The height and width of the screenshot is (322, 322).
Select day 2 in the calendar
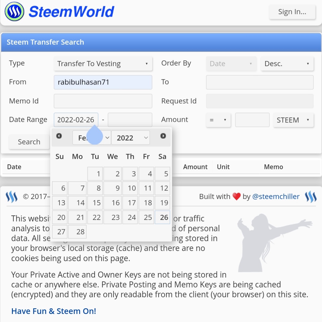(x=113, y=174)
